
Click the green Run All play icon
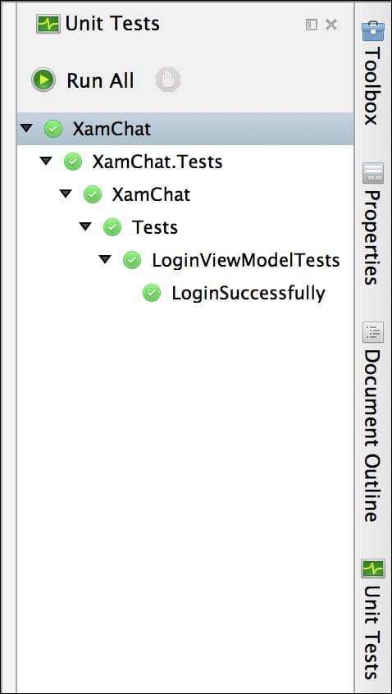[x=43, y=80]
